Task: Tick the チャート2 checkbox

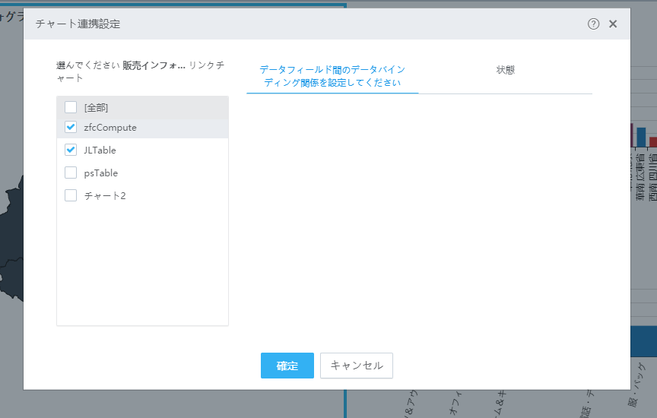Action: tap(71, 195)
